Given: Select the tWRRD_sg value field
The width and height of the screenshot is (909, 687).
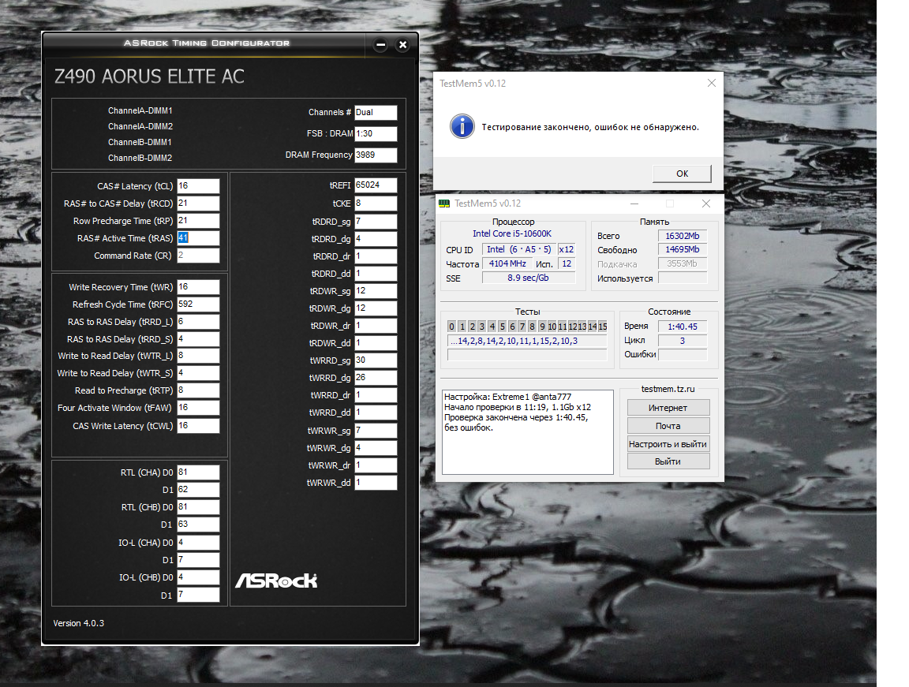Looking at the screenshot, I should [376, 360].
